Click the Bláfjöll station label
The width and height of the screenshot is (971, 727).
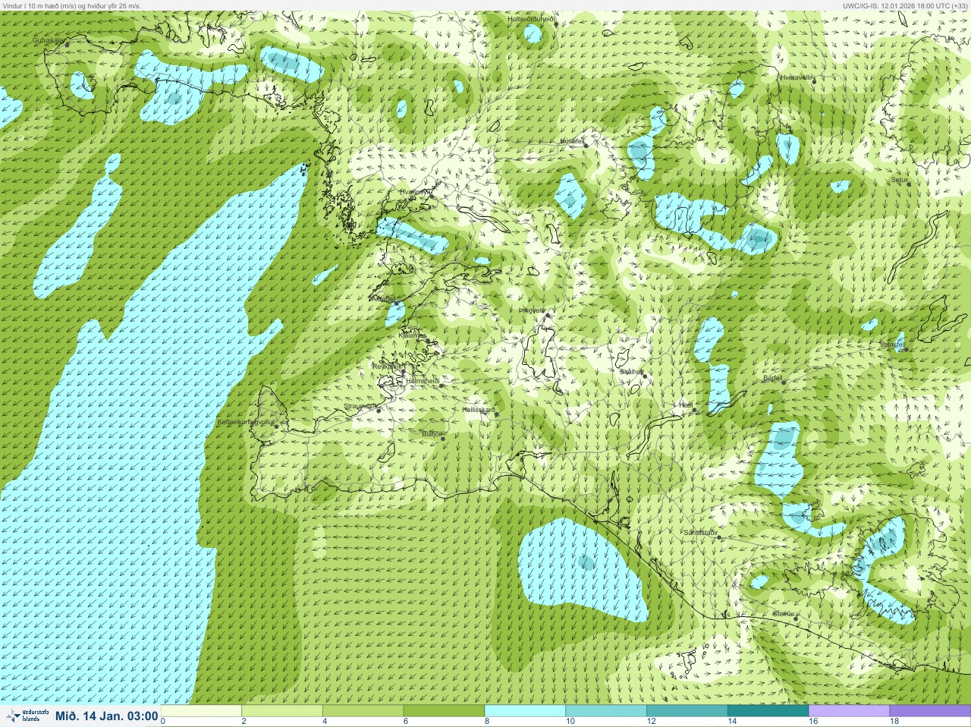pos(432,434)
